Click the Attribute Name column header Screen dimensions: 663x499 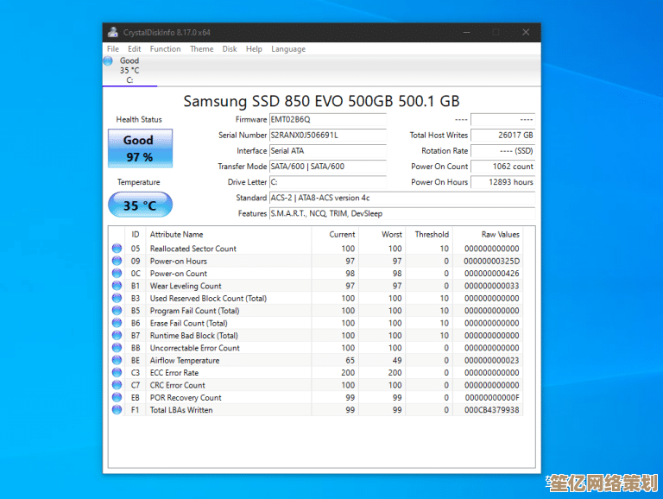pyautogui.click(x=176, y=234)
